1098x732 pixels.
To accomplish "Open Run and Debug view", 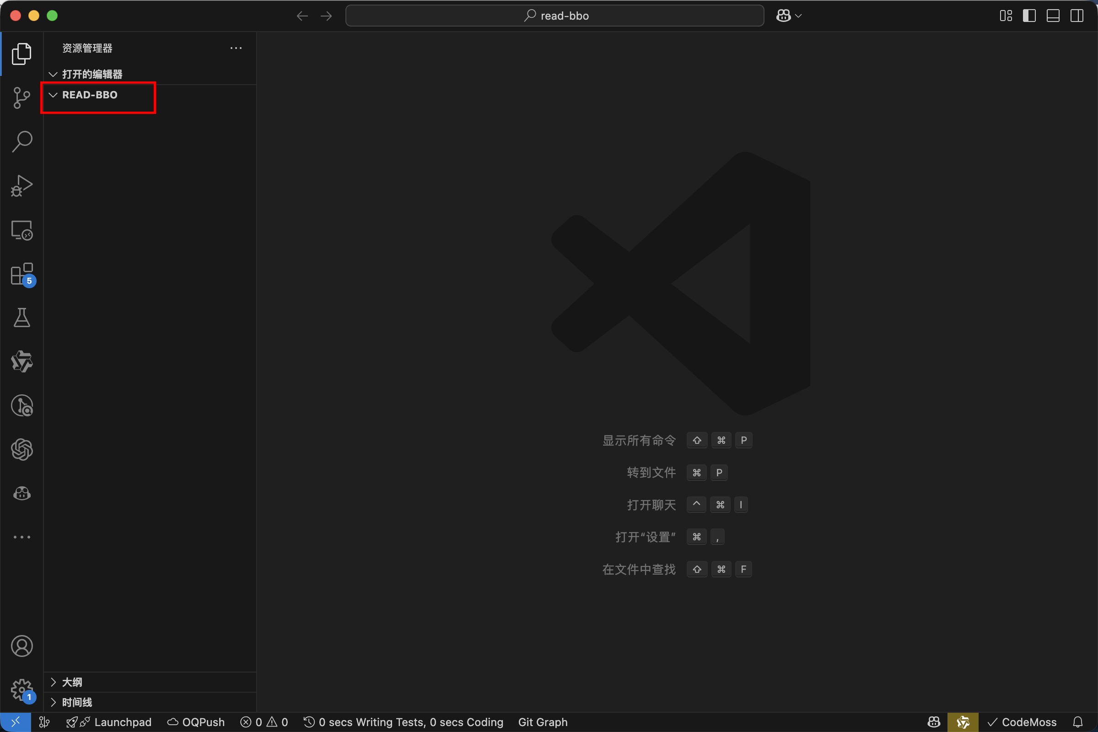I will (22, 185).
